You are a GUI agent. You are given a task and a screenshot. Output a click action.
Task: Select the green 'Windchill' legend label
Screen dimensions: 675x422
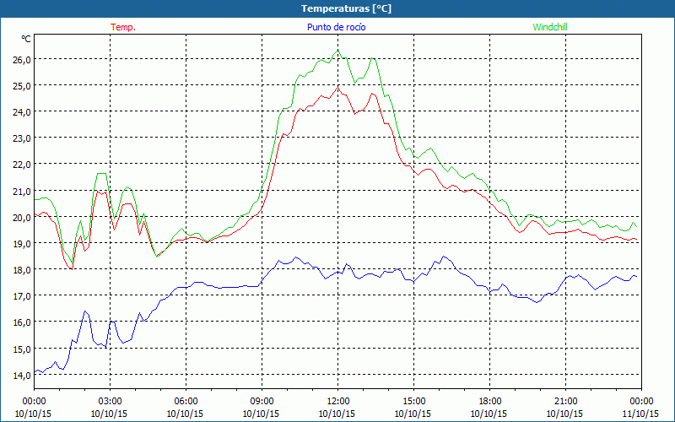550,27
